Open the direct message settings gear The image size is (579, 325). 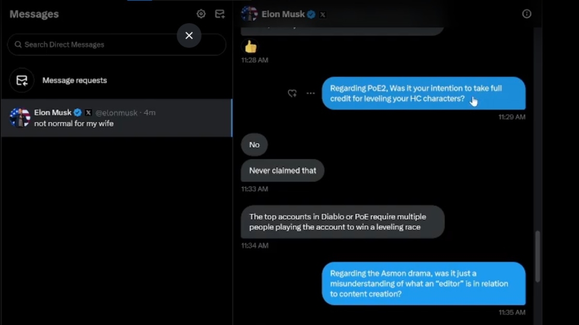pyautogui.click(x=201, y=13)
